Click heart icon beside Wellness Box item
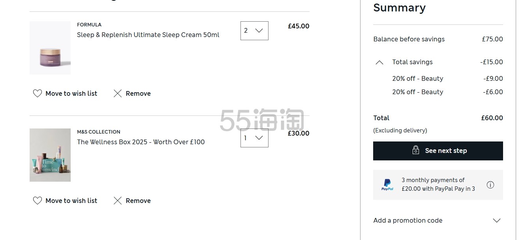Viewport: 524px width, 240px height. click(38, 201)
